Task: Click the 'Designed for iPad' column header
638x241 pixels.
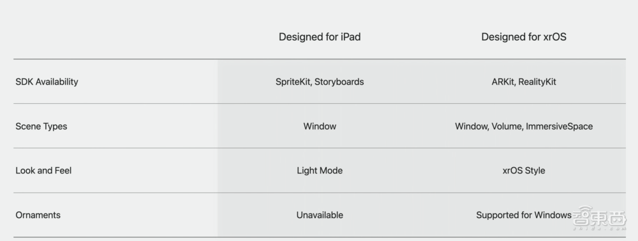Action: [320, 37]
